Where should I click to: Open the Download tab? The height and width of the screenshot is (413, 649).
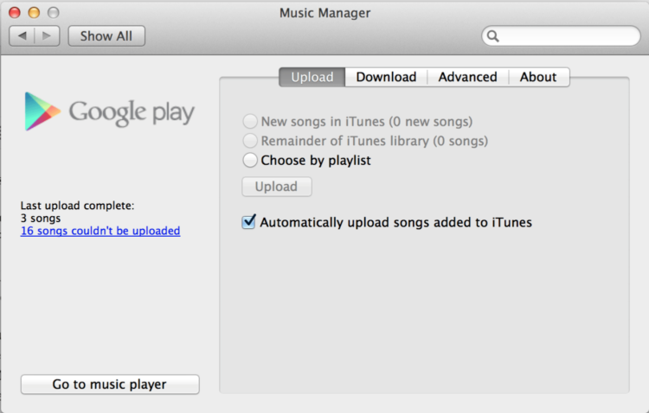[386, 77]
